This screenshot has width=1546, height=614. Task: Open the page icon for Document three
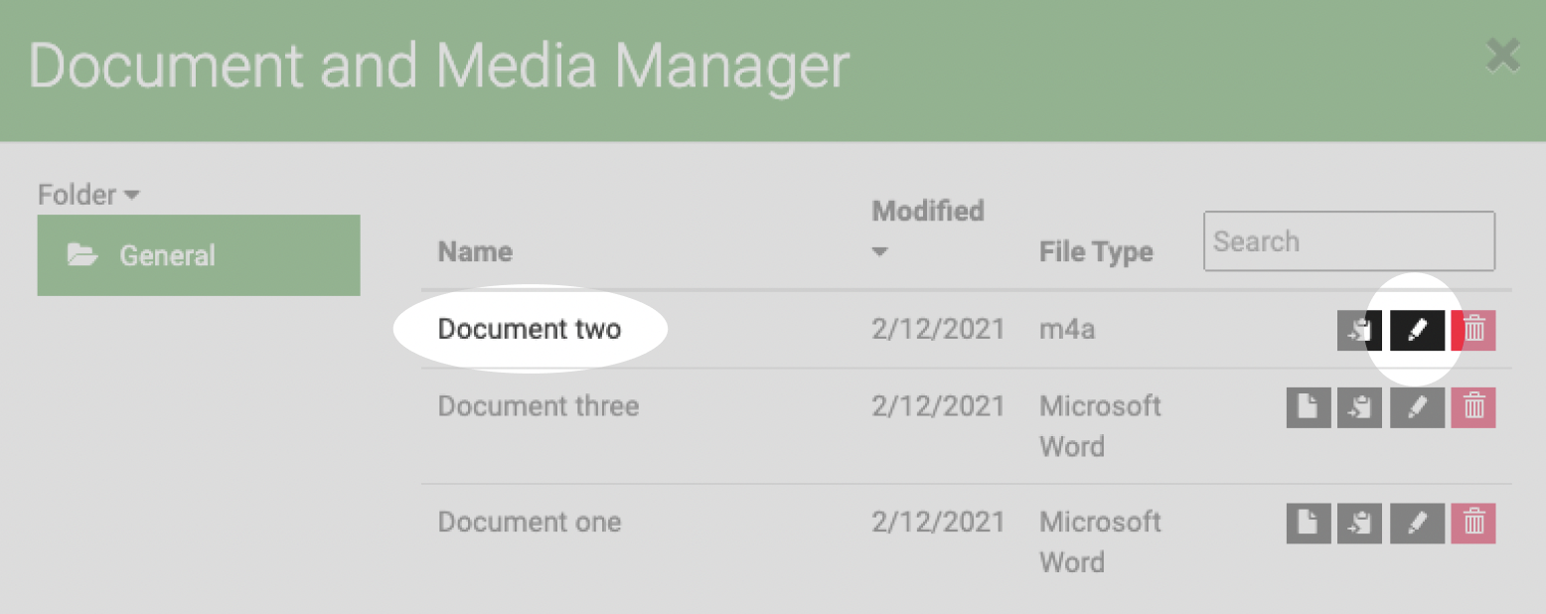tap(1309, 407)
